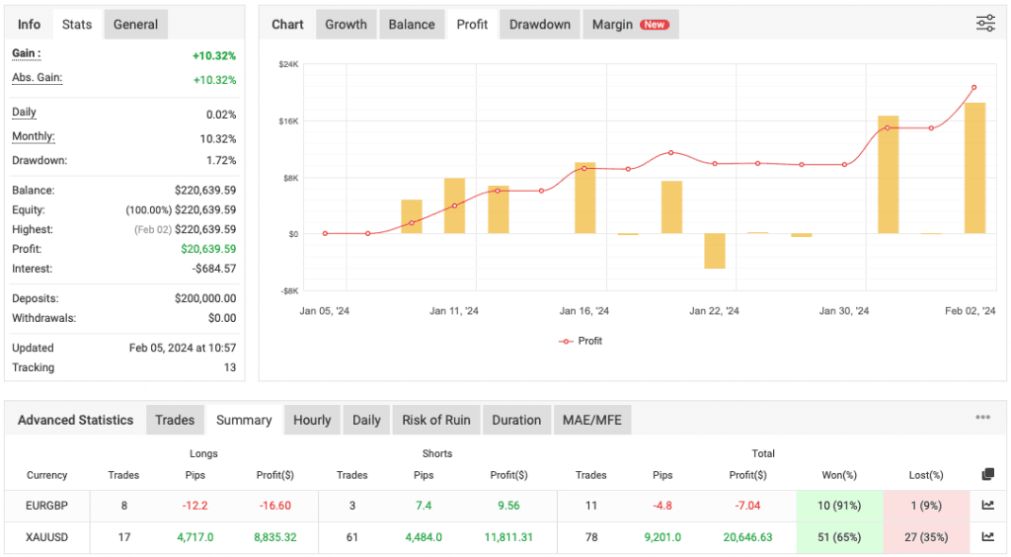Select the Growth chart tab
The image size is (1011, 557).
(x=346, y=24)
